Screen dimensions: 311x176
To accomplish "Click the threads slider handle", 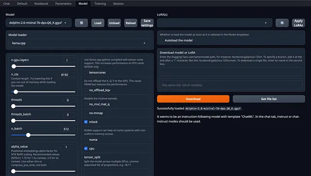I will coord(13,106).
